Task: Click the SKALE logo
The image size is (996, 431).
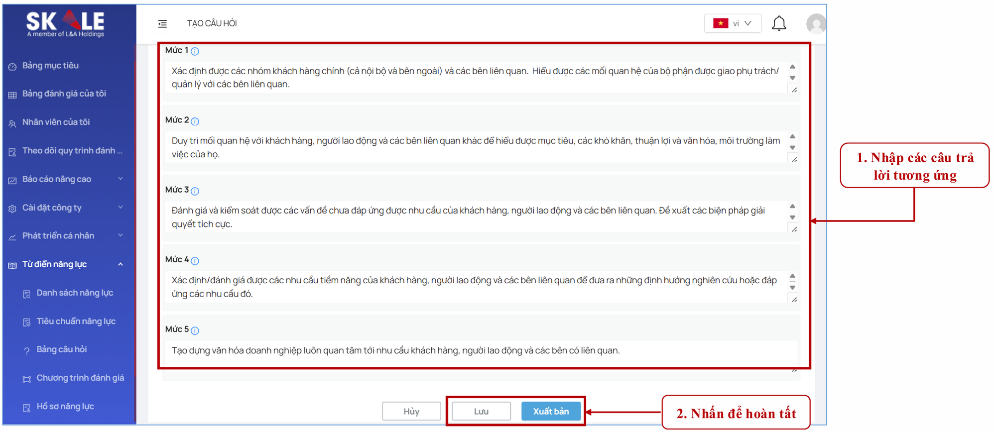Action: [x=65, y=23]
